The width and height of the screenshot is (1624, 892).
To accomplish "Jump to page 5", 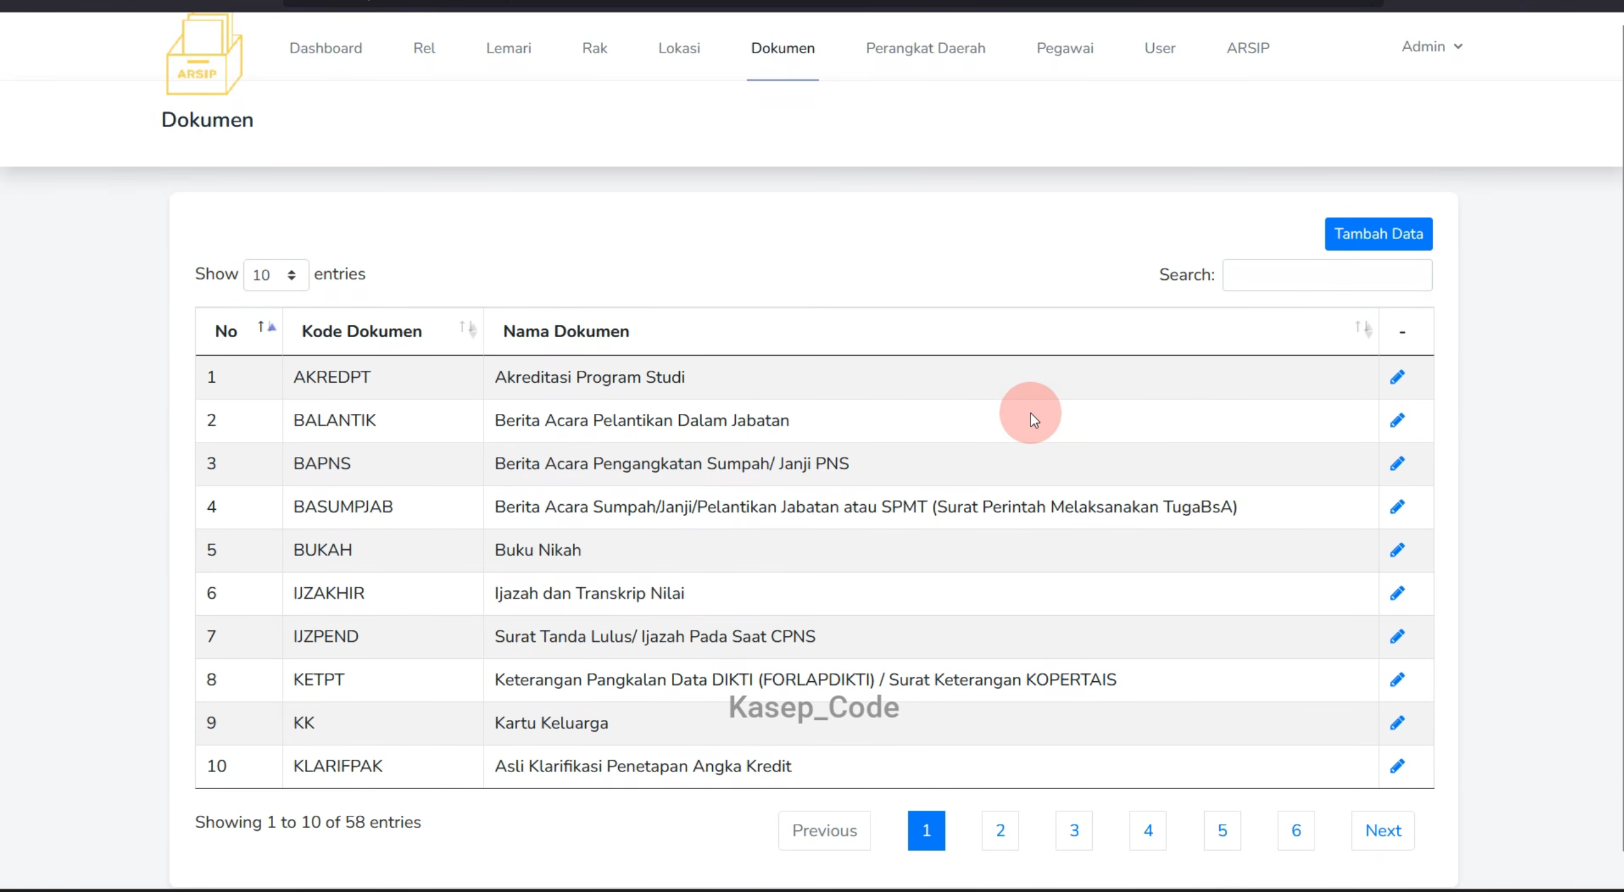I will tap(1222, 830).
